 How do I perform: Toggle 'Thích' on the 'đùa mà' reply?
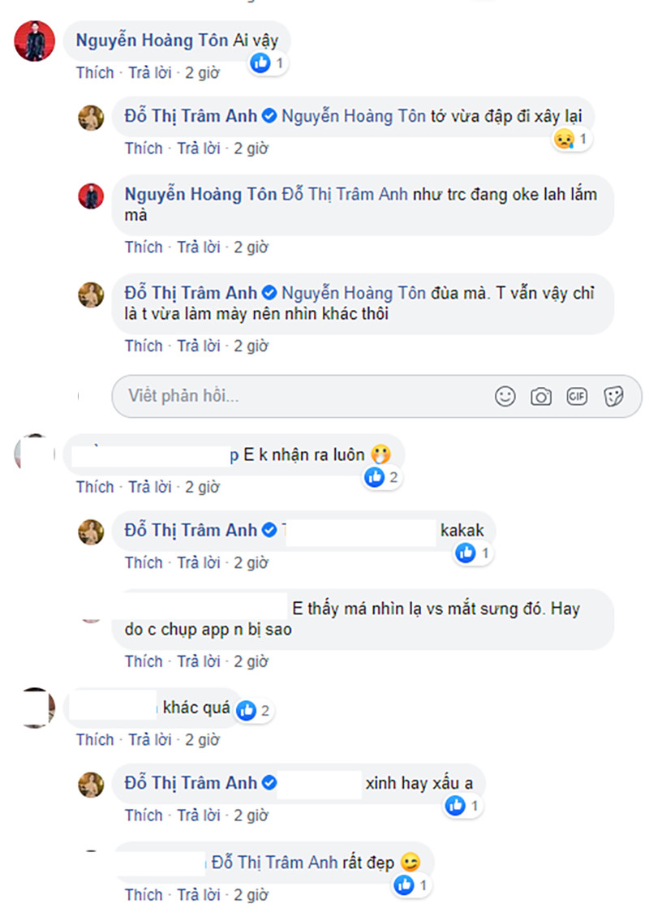coord(144,345)
